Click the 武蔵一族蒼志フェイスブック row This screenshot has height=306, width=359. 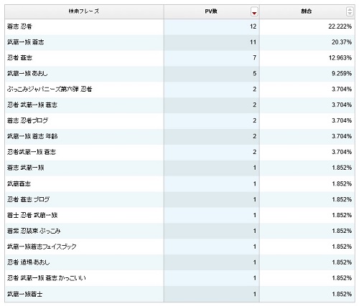[179, 247]
